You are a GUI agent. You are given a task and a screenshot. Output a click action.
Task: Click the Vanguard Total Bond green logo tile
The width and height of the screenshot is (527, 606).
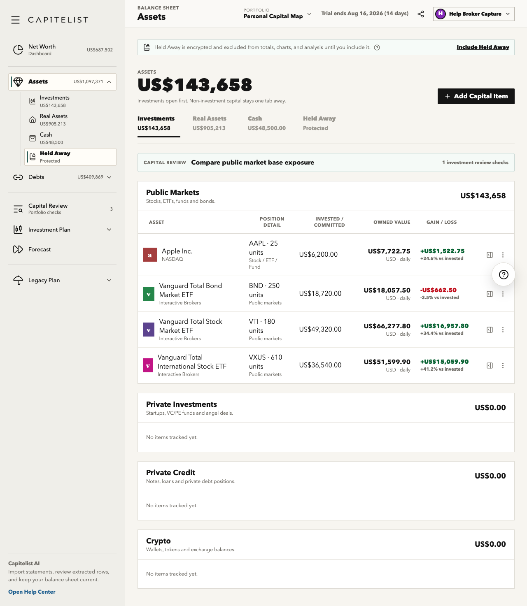(x=149, y=294)
